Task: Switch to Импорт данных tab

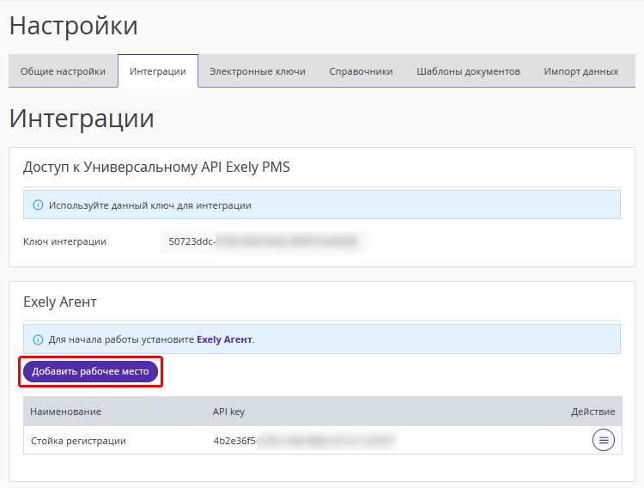Action: 581,71
